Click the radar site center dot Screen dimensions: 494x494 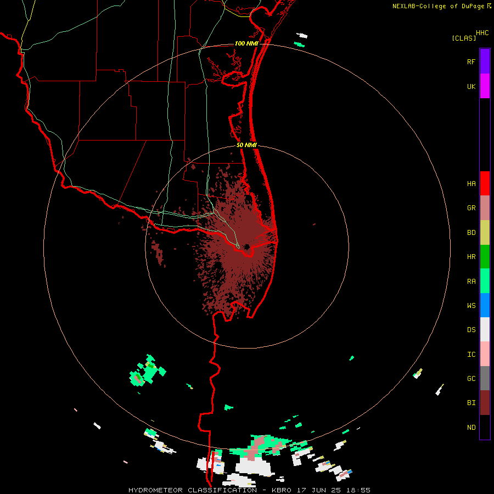pyautogui.click(x=246, y=246)
